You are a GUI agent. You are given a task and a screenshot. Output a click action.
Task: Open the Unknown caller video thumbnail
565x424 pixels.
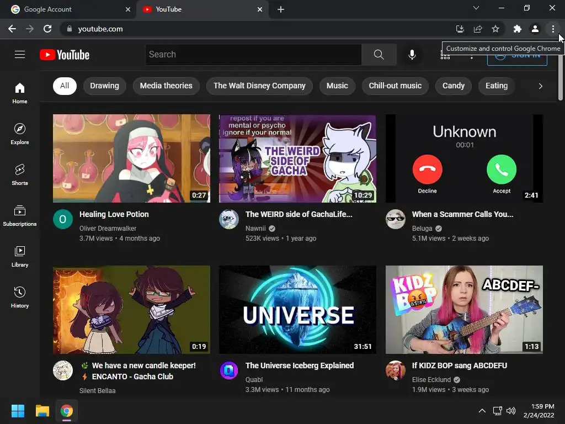464,158
